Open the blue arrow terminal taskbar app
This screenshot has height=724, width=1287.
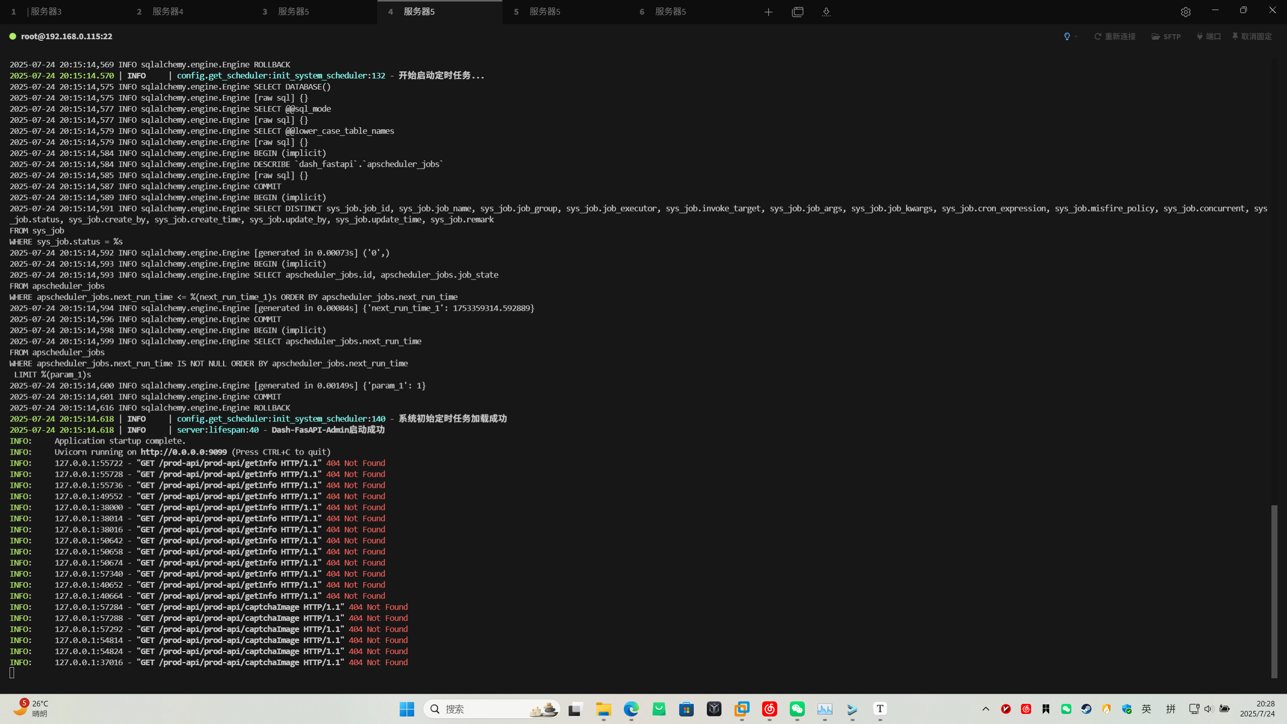852,709
